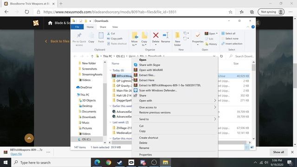Viewport: 297px width, 167px height.
Task: Click Invert selection in ribbon
Action: point(232,44)
